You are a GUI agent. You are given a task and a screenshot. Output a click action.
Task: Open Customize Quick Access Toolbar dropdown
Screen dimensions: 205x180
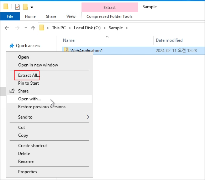32,7
